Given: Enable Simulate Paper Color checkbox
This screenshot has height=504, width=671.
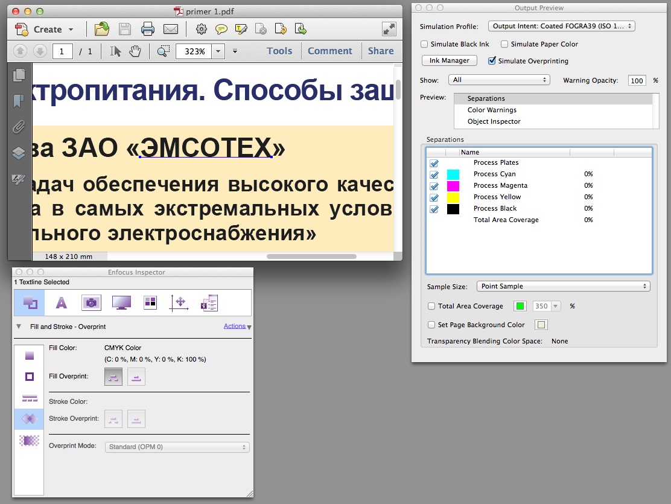Looking at the screenshot, I should [x=504, y=44].
